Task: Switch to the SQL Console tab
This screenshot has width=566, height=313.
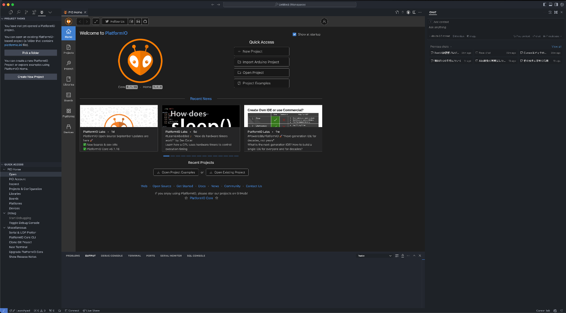Action: [x=196, y=256]
